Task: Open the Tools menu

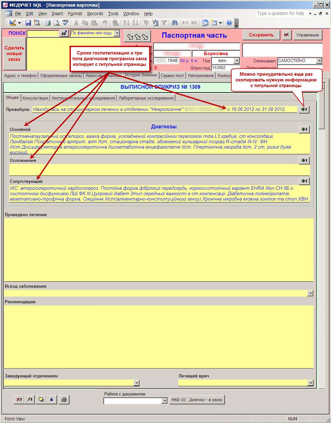Action: click(113, 14)
